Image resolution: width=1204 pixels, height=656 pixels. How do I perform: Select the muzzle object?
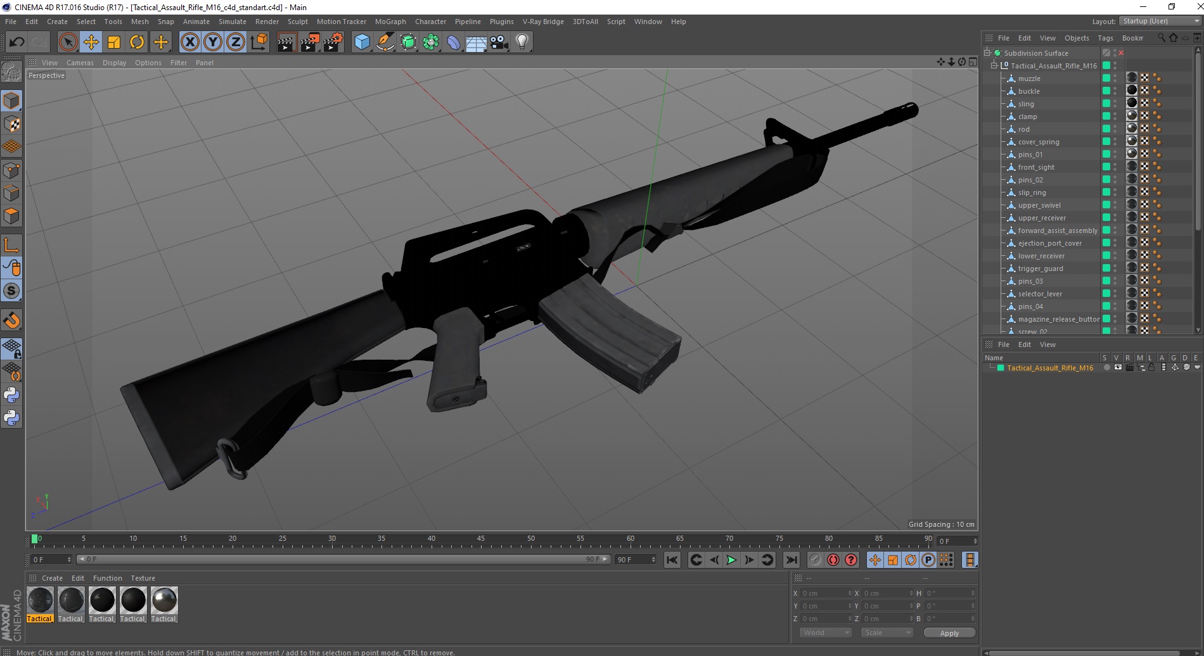coord(1029,79)
